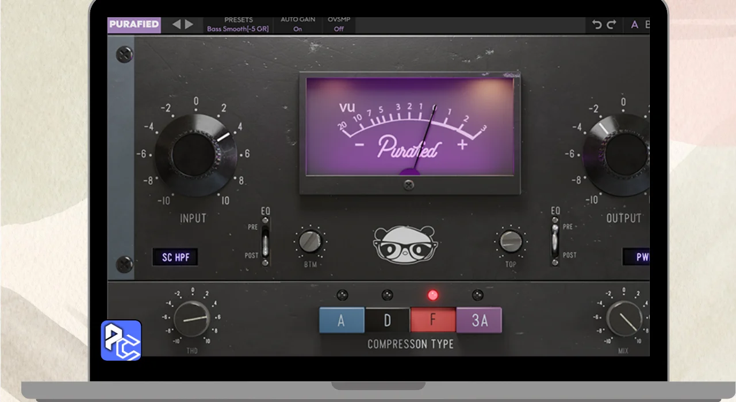Screen dimensions: 736x402
Task: Click the blue PC watermark icon
Action: click(x=121, y=340)
